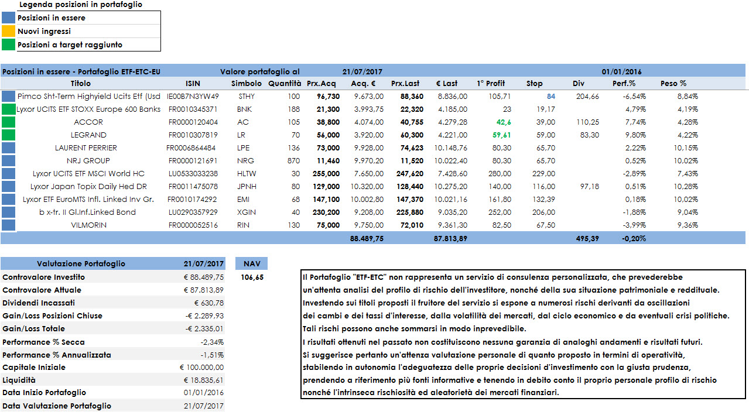Click the Dividendi Incassati value '€ 630,78'
Screen dimensions: 749x415
tap(209, 303)
